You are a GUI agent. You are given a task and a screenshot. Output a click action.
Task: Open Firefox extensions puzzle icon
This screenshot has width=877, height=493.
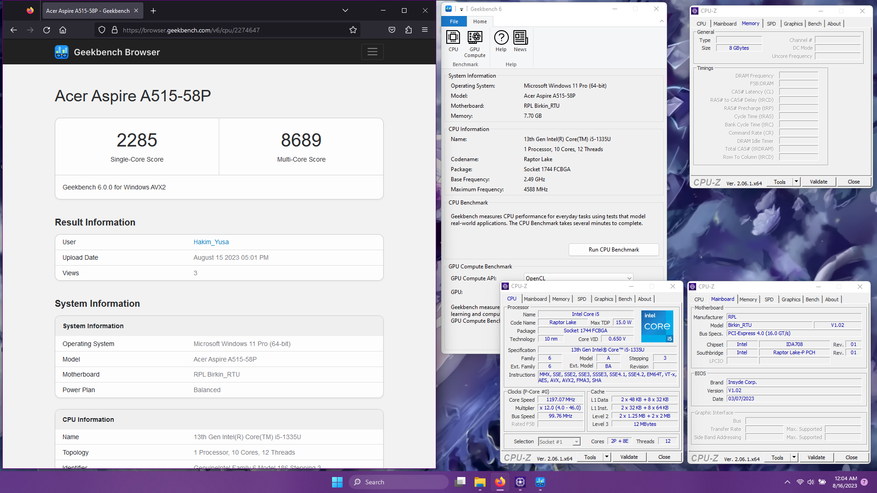408,30
